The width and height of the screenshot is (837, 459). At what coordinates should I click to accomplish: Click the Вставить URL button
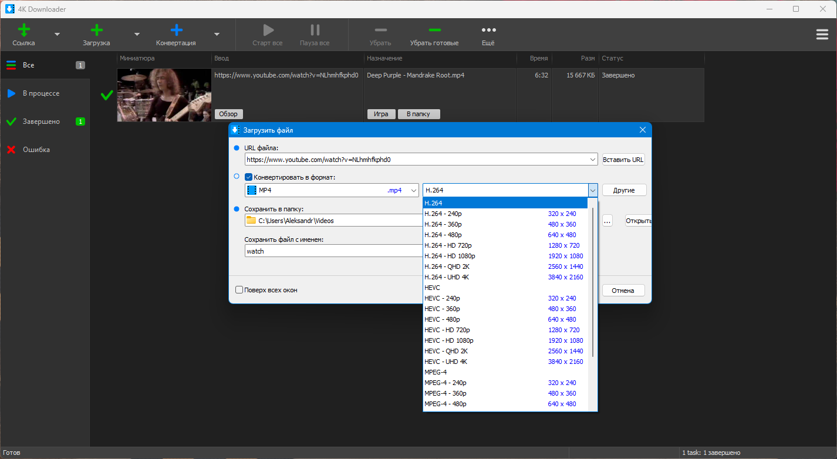pyautogui.click(x=623, y=159)
